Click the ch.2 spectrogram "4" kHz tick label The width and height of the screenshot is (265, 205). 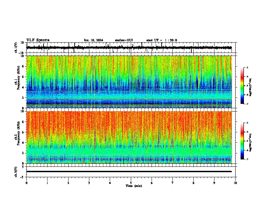pos(23,143)
